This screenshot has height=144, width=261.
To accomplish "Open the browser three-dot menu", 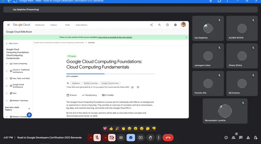I will 227,1.
